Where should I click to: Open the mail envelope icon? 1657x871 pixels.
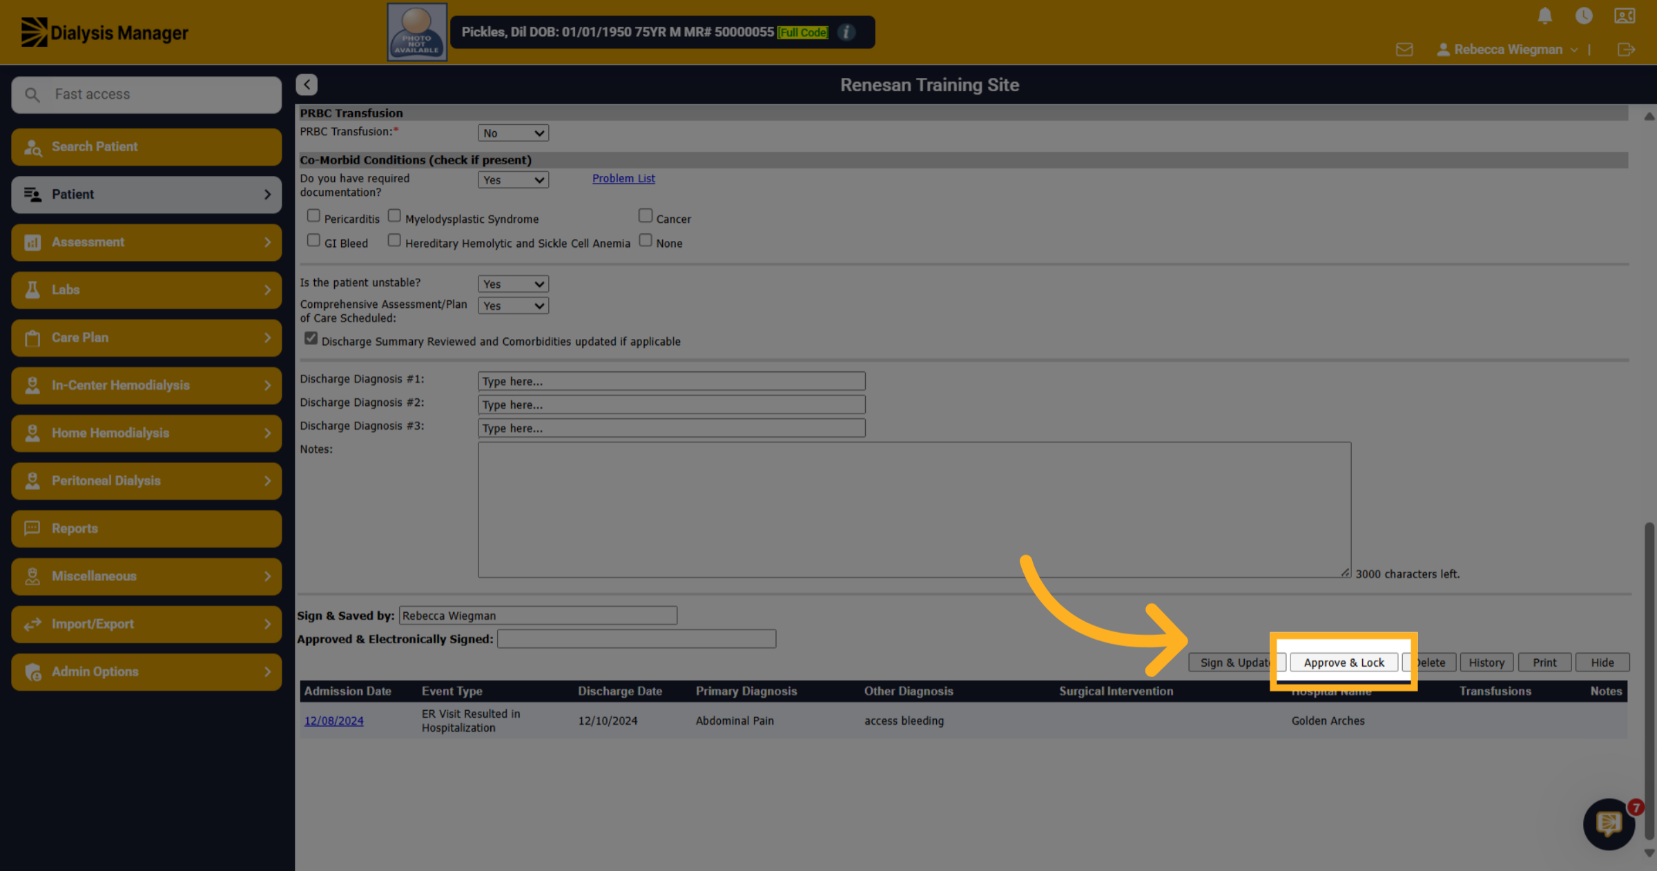[x=1404, y=50]
